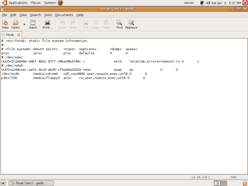Click the Redo toolbar icon
The image size is (248, 186).
73,24
